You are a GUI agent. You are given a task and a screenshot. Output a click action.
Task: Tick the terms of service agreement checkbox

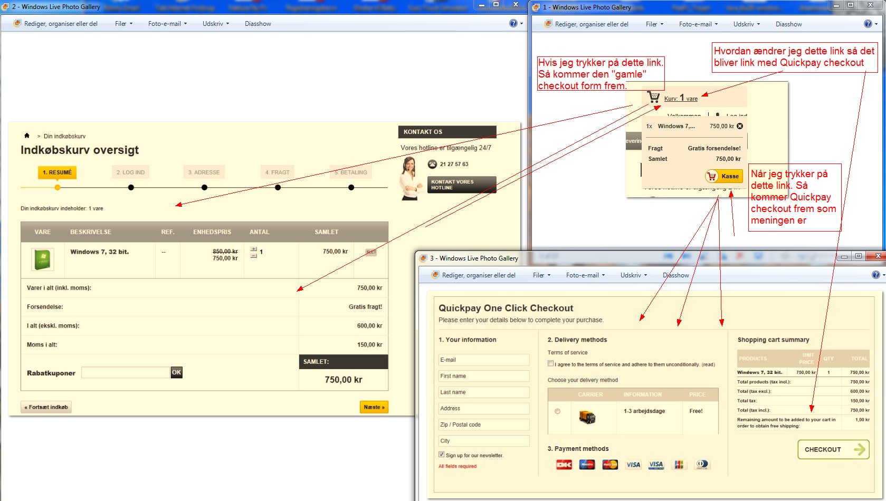550,363
